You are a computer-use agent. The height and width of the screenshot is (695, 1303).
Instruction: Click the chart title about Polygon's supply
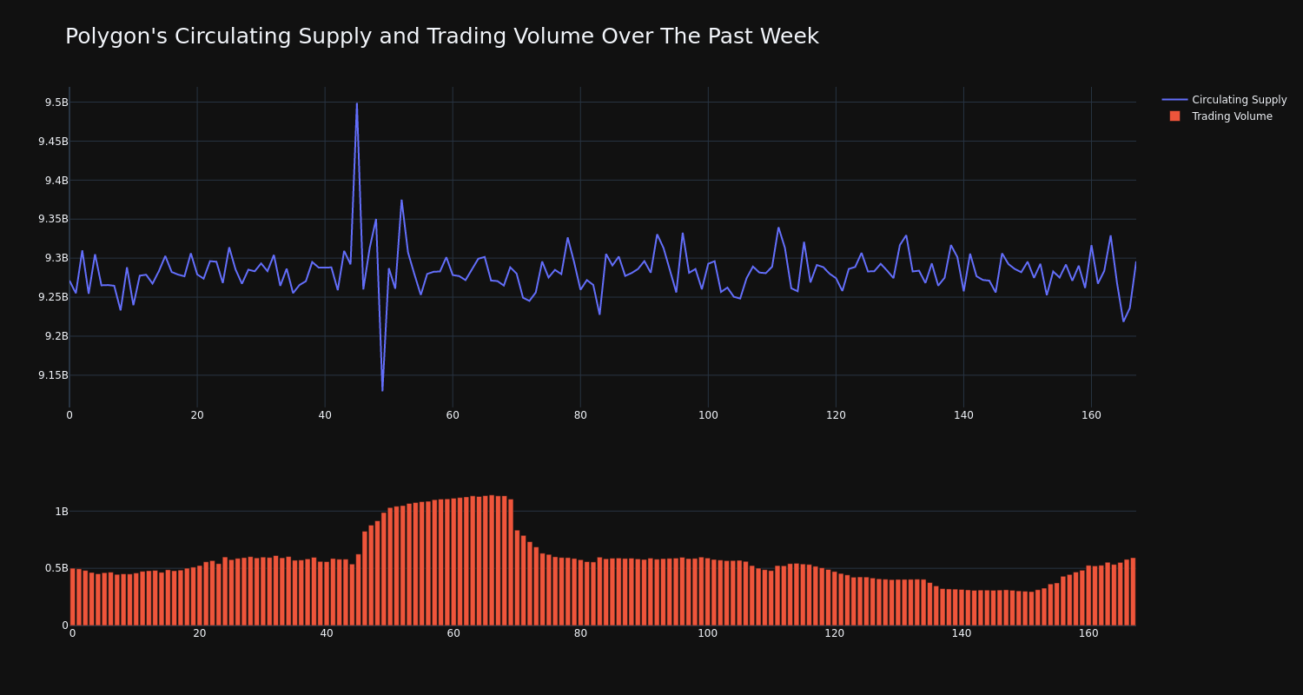click(441, 36)
